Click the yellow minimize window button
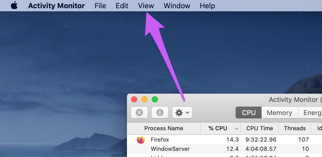Viewport: 322px width, 157px height. 144,99
